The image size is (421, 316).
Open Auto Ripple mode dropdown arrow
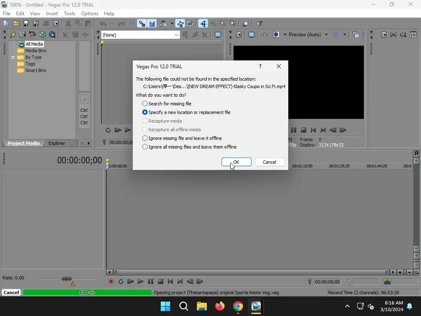click(x=172, y=23)
